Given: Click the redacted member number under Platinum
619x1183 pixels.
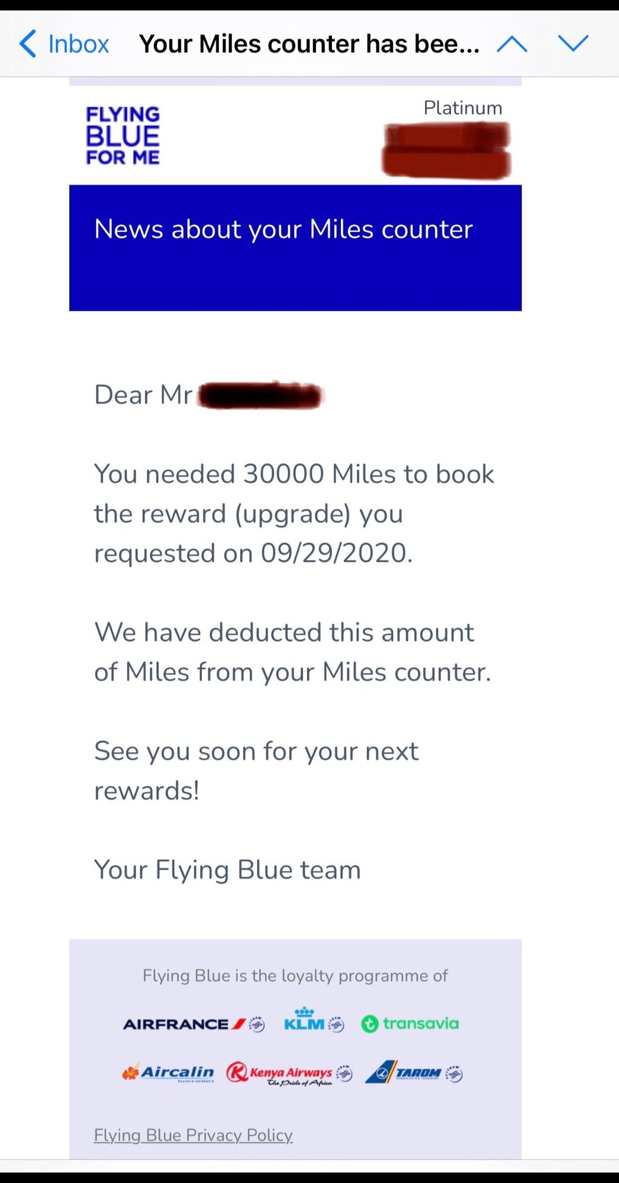Looking at the screenshot, I should click(x=446, y=149).
